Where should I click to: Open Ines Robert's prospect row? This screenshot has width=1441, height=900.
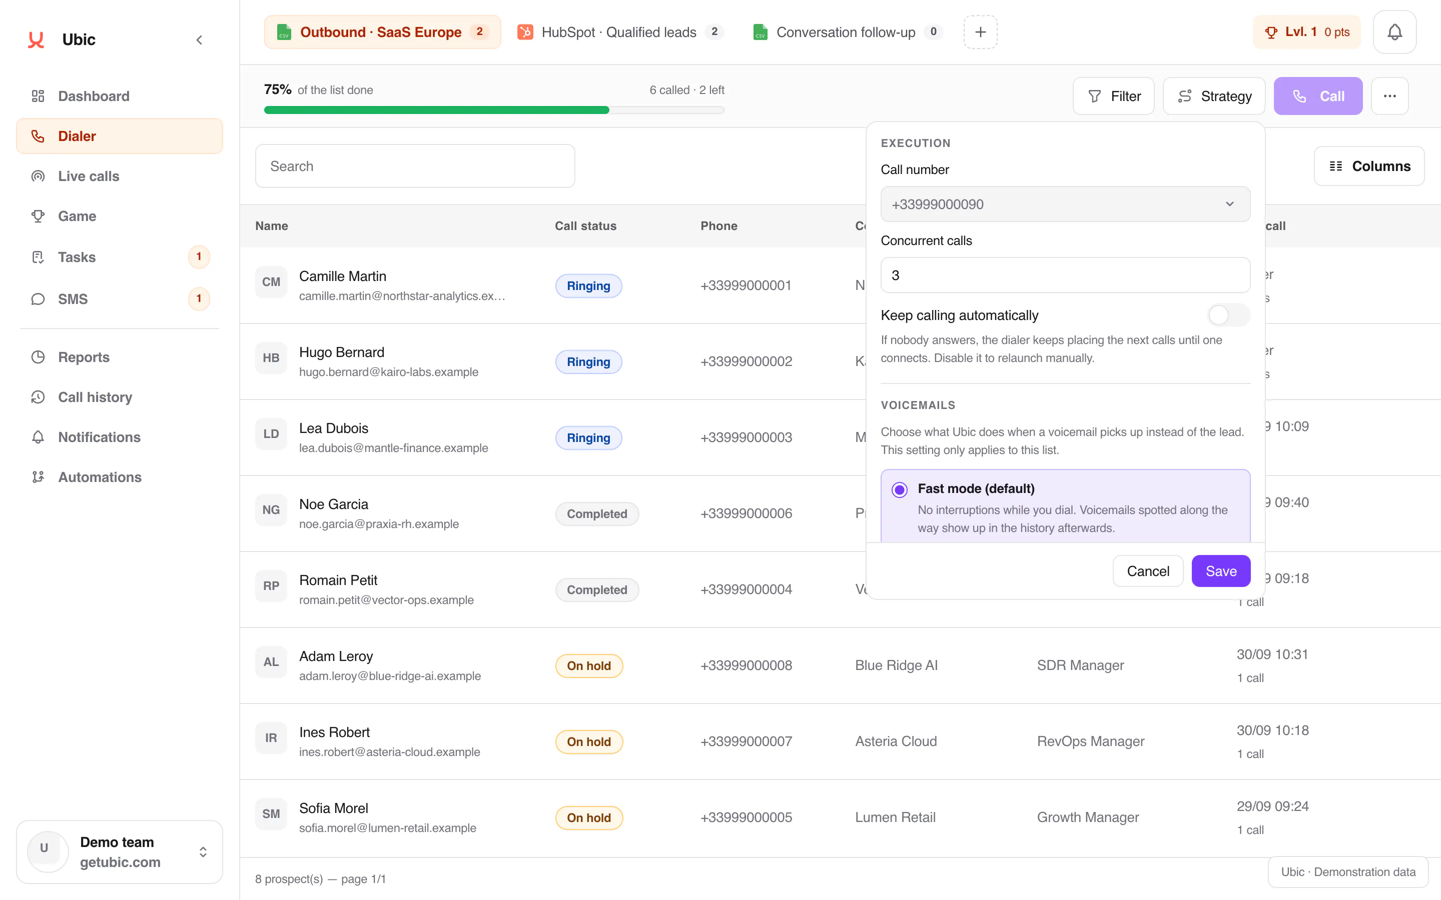840,741
